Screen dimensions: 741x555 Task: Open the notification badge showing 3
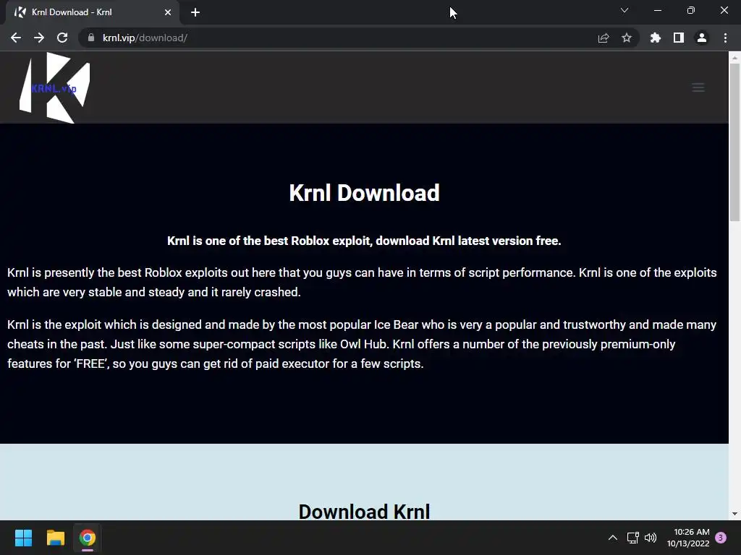pos(721,538)
